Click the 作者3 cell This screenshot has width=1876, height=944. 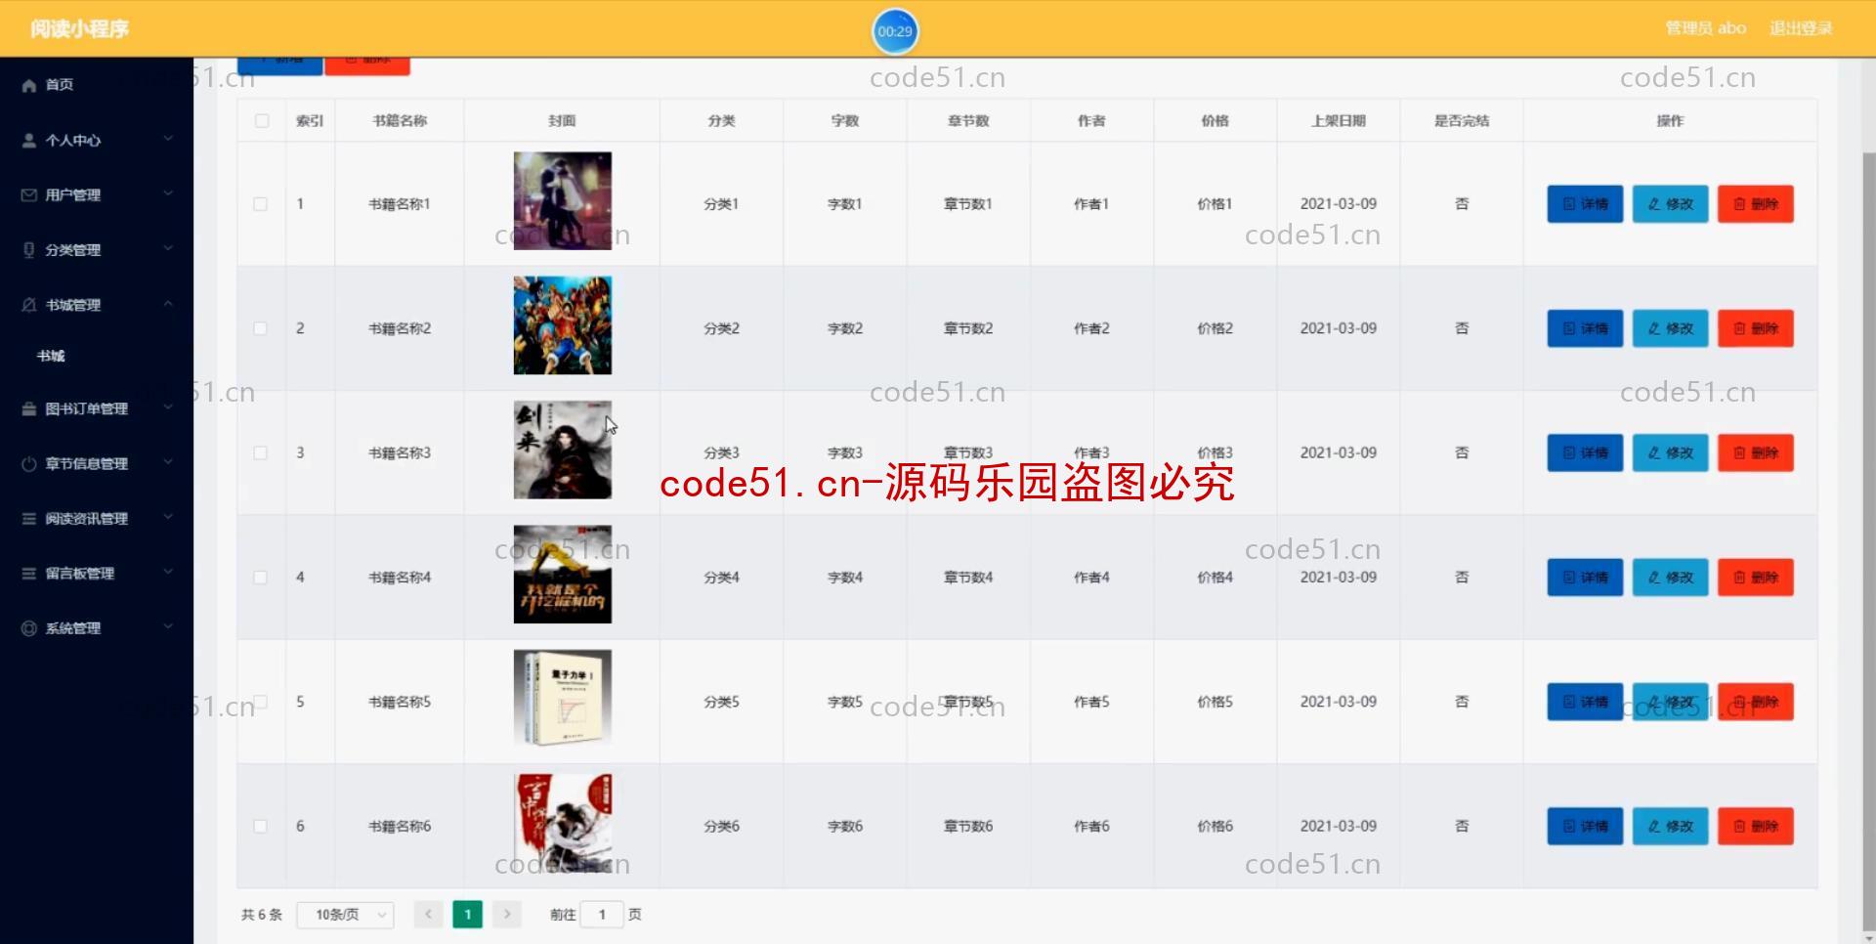tap(1091, 452)
